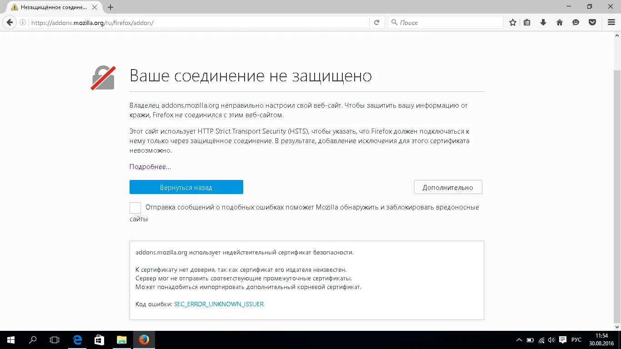Switch input language via РУС indicator
This screenshot has height=349, width=621.
pyautogui.click(x=576, y=340)
